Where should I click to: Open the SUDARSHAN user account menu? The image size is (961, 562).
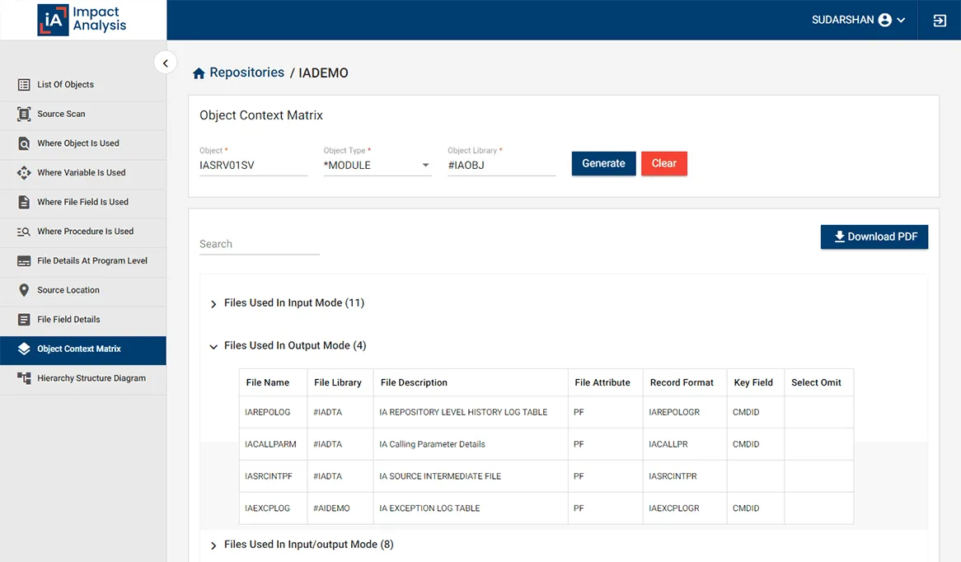[x=859, y=20]
